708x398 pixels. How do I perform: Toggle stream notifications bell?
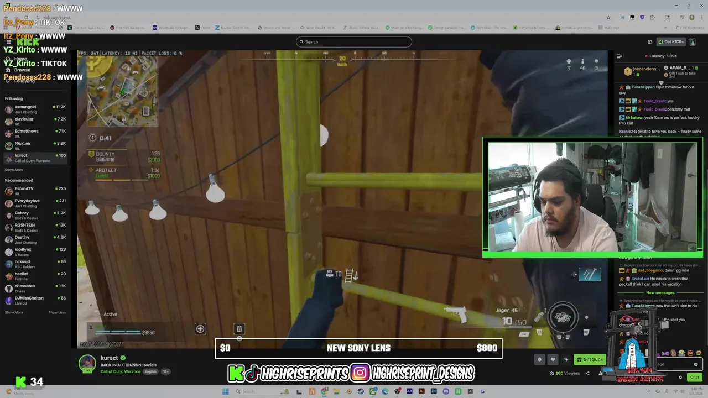point(540,359)
